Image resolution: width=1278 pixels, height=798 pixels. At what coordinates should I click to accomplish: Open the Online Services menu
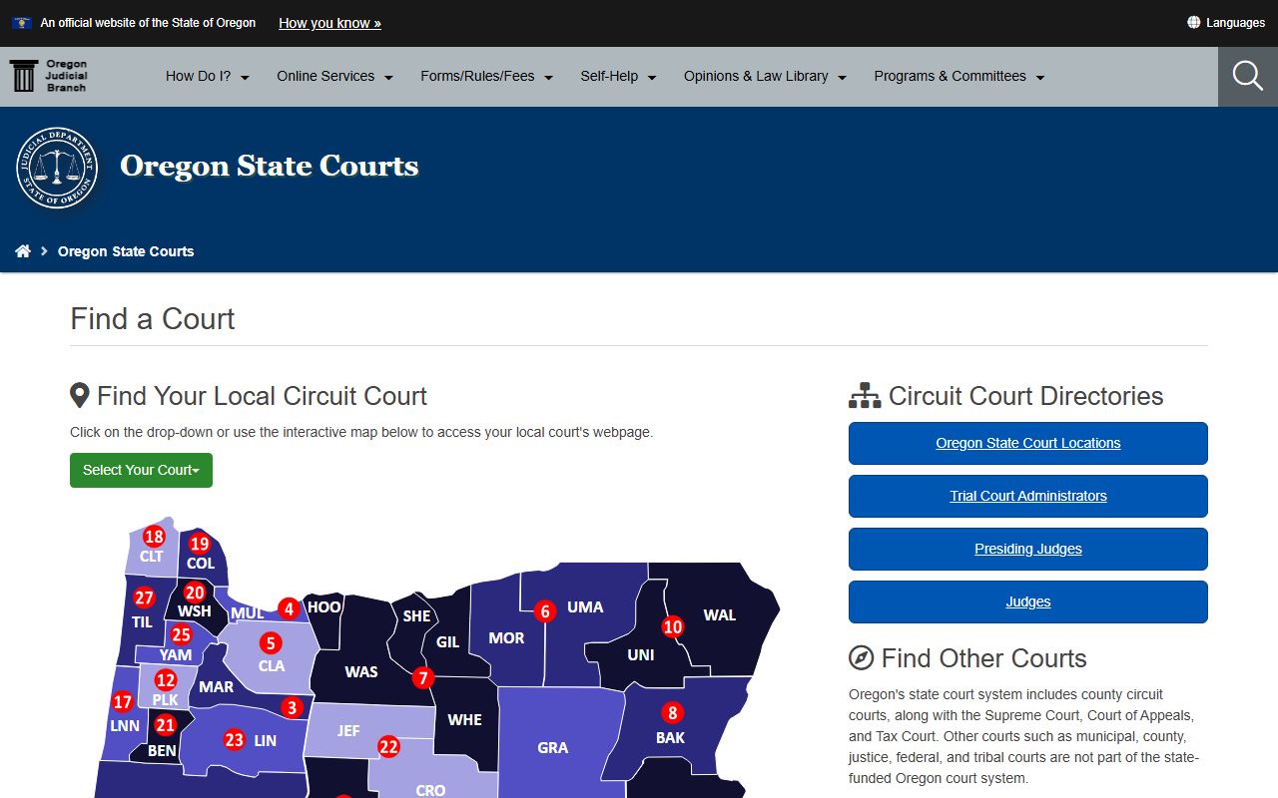tap(335, 76)
